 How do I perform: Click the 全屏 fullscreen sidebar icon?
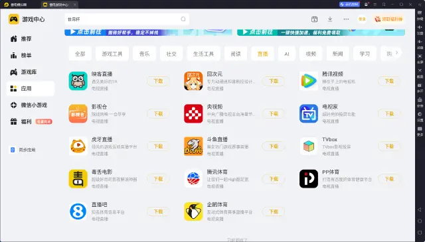(420, 58)
